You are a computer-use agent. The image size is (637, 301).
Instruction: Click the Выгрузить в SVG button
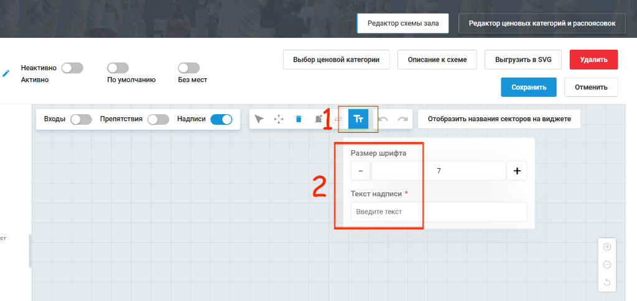point(523,60)
